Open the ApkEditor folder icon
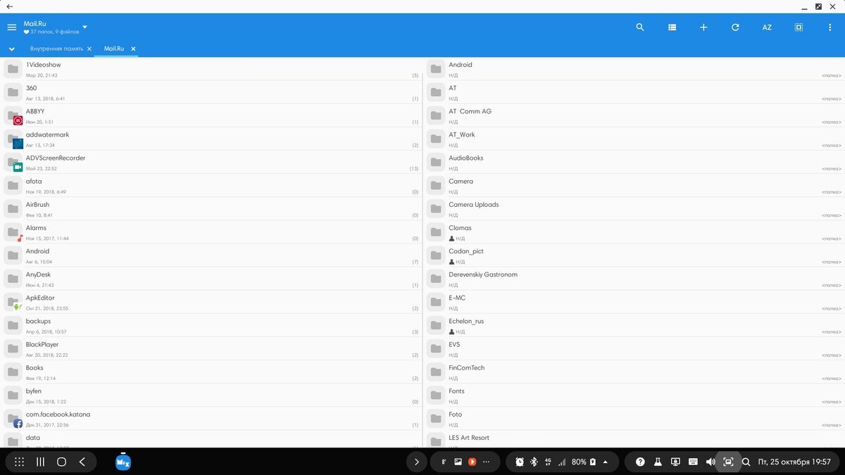Image resolution: width=845 pixels, height=475 pixels. (x=13, y=302)
